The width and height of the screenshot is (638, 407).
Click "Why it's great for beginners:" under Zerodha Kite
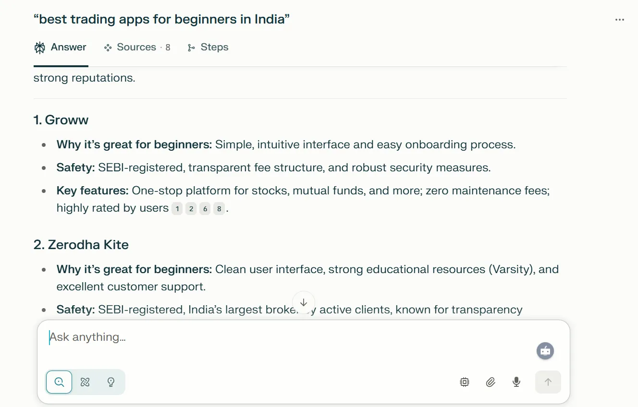(134, 269)
